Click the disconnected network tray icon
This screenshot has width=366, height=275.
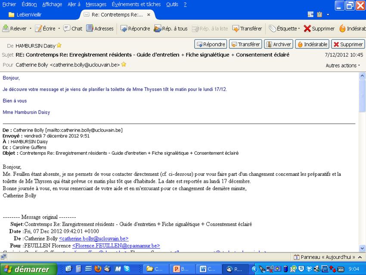tap(270, 269)
